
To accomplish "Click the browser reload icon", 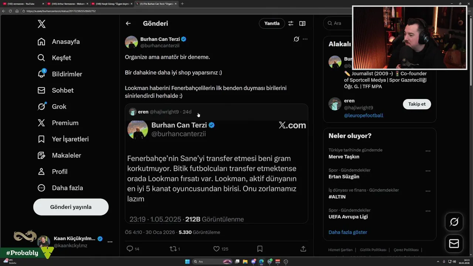I will pyautogui.click(x=10, y=11).
